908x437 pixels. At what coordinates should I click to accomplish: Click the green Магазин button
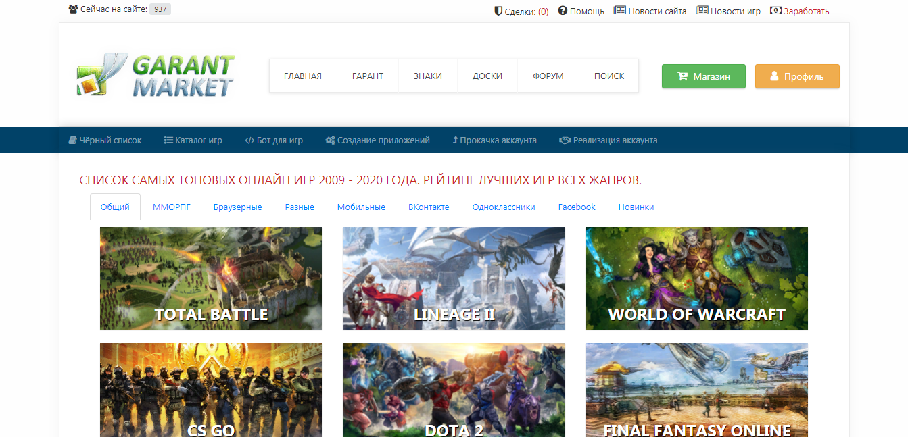pyautogui.click(x=704, y=76)
